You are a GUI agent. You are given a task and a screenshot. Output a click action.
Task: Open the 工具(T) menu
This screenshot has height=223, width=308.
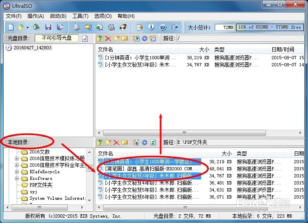click(x=80, y=16)
